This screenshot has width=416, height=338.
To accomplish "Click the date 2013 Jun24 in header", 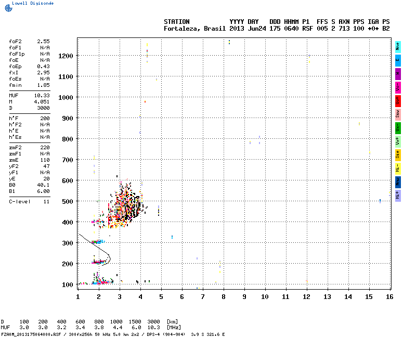I will click(248, 29).
